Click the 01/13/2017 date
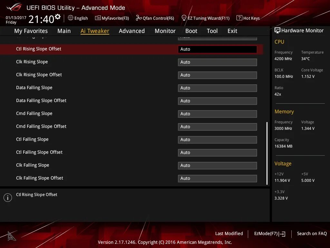 coord(16,18)
